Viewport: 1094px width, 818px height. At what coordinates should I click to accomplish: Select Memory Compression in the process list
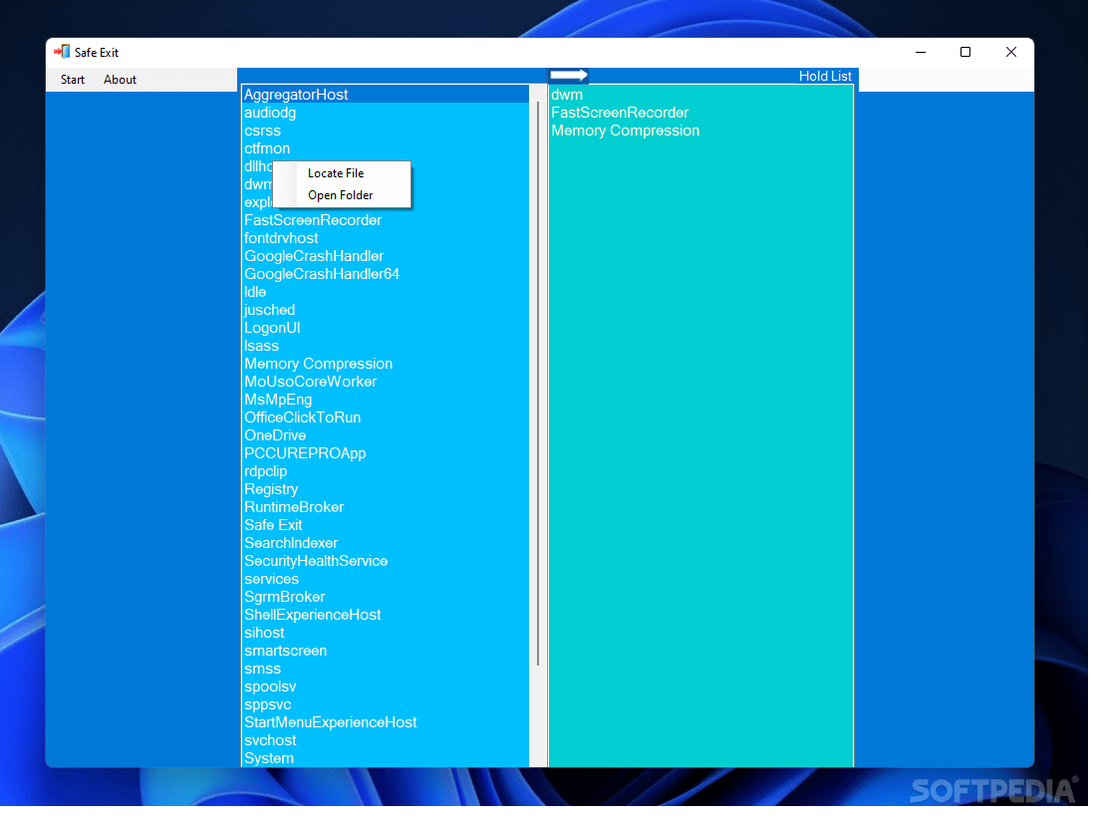click(x=387, y=365)
